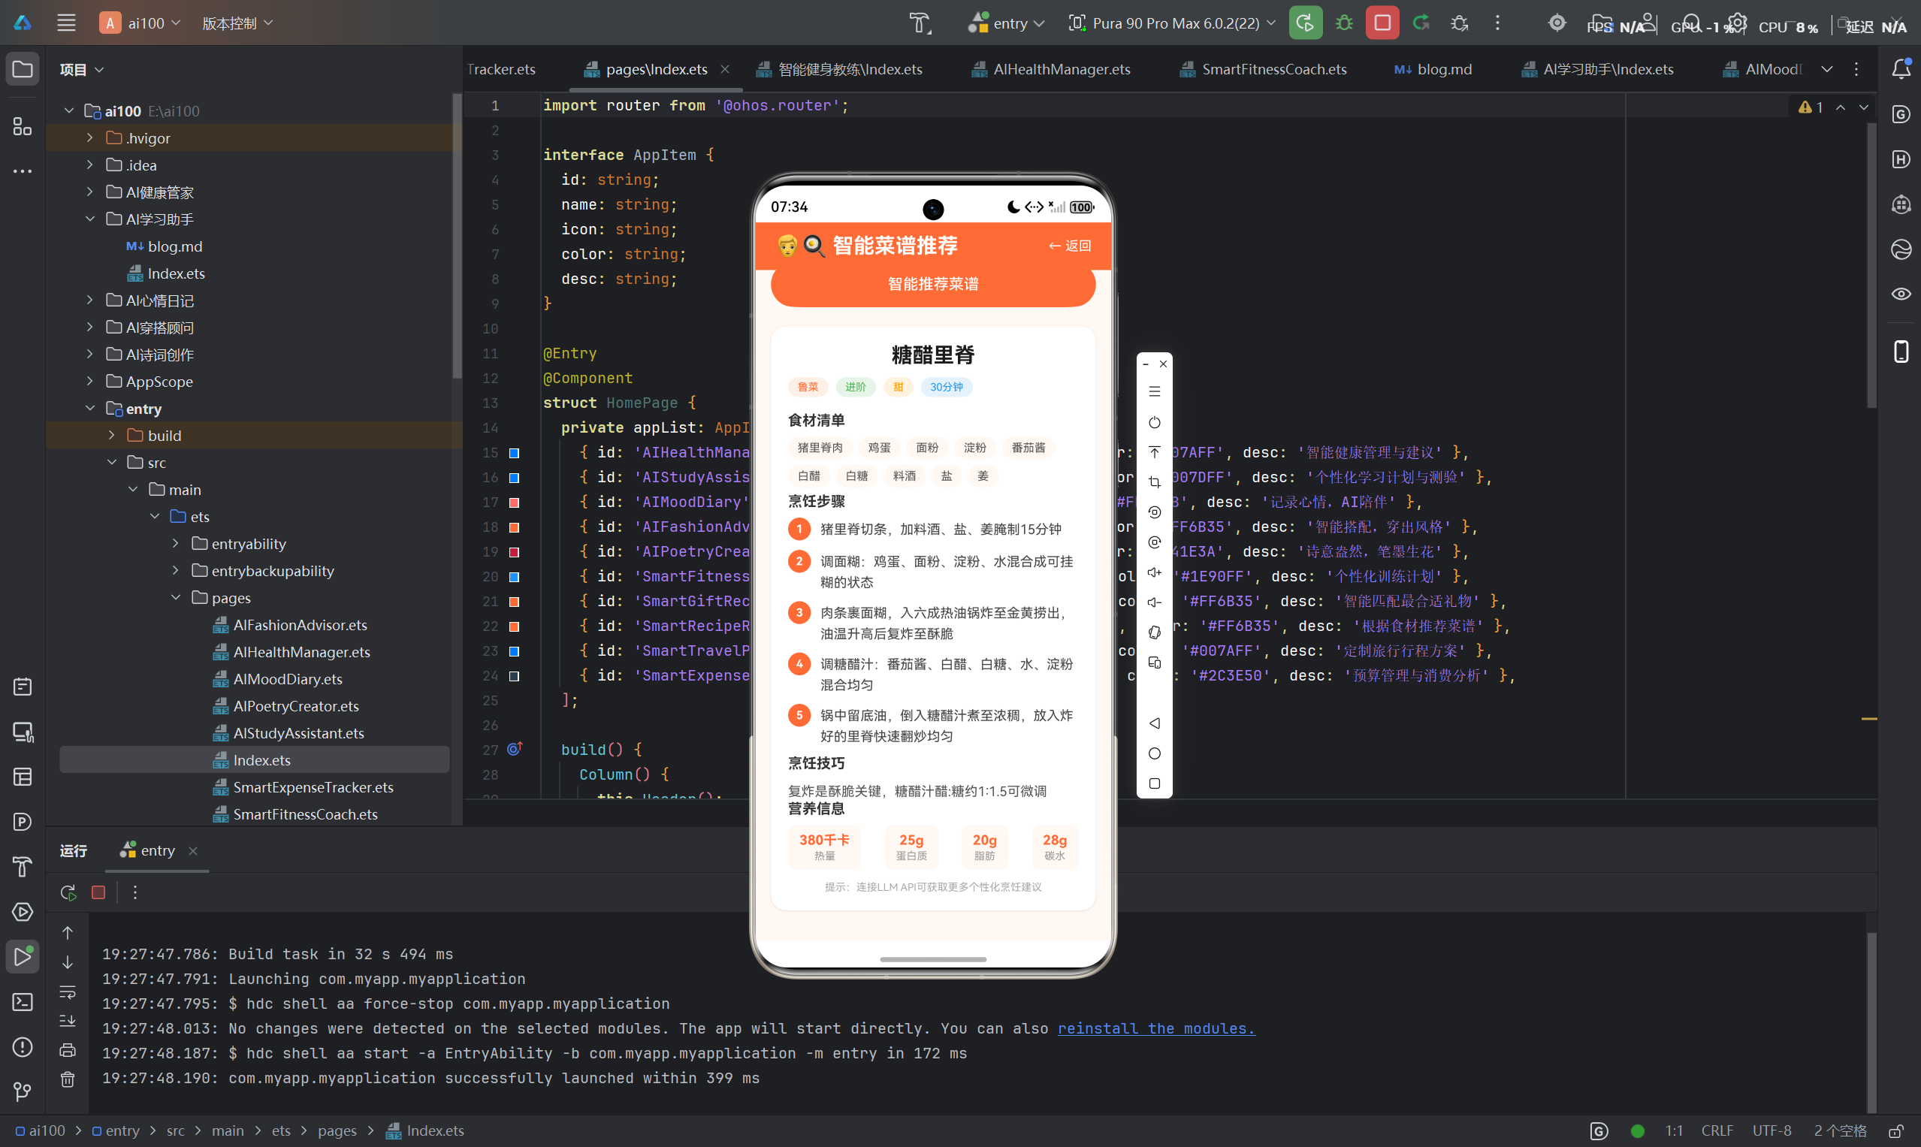Collapse the pages folder
The image size is (1921, 1147).
(176, 598)
